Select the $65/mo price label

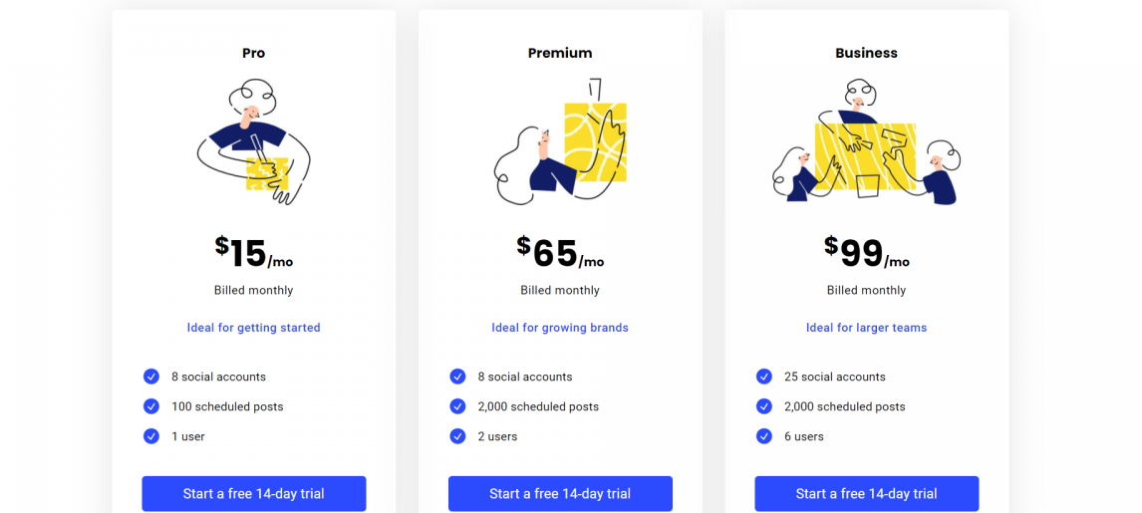[560, 252]
